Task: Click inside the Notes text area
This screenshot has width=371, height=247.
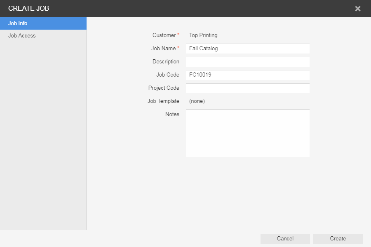Action: coord(247,133)
